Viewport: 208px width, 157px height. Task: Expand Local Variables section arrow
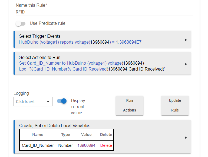186,138
